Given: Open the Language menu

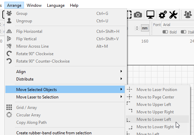Looking at the screenshot, I should (x=56, y=5).
